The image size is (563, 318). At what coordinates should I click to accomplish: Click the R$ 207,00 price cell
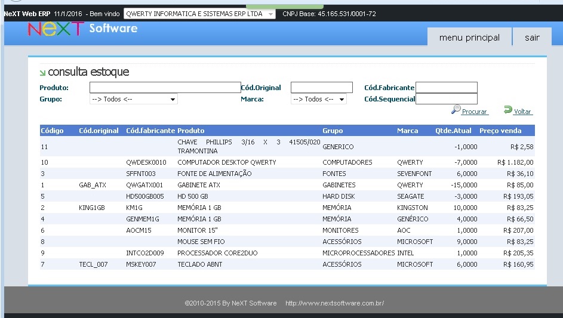(x=518, y=230)
